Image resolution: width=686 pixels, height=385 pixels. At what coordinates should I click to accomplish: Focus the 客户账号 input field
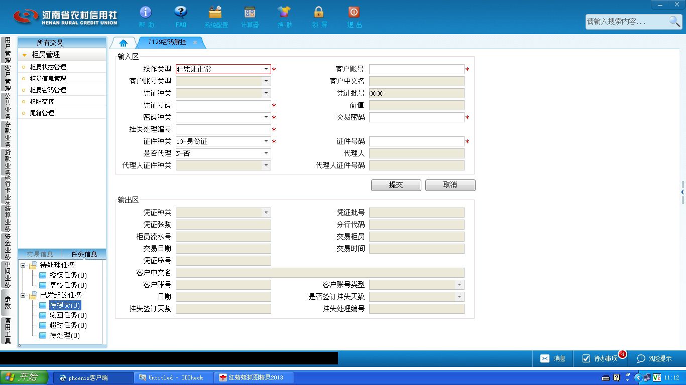pyautogui.click(x=417, y=69)
